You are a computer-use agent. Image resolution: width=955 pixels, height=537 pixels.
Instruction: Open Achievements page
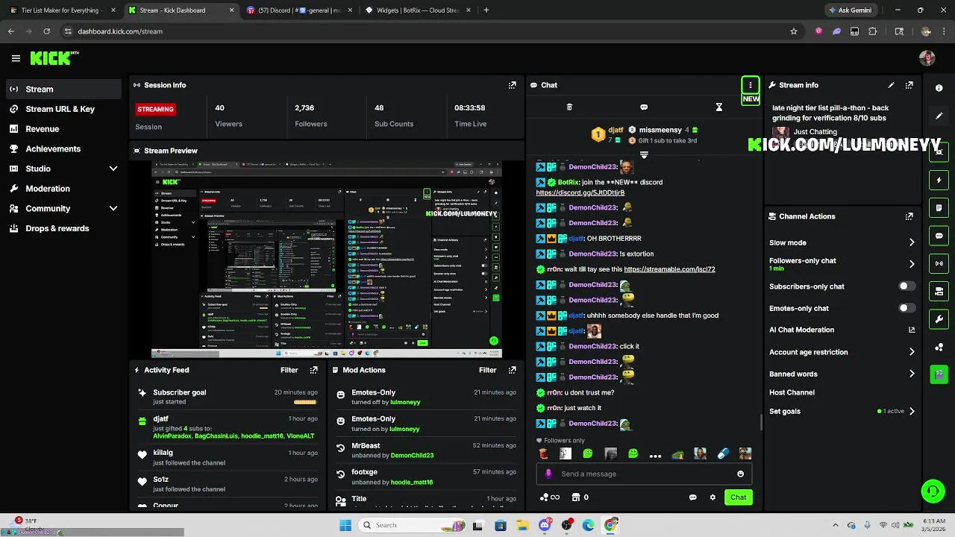63,148
